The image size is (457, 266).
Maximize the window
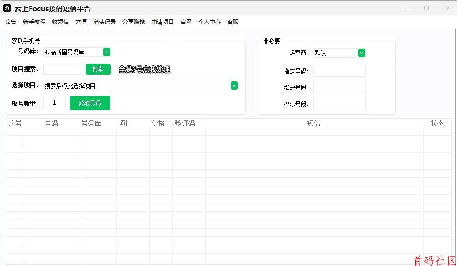click(427, 8)
